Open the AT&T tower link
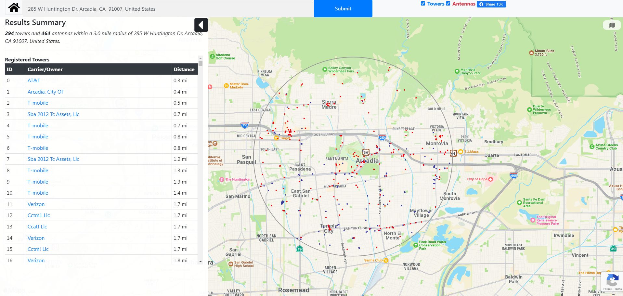623x296 pixels. coord(34,80)
